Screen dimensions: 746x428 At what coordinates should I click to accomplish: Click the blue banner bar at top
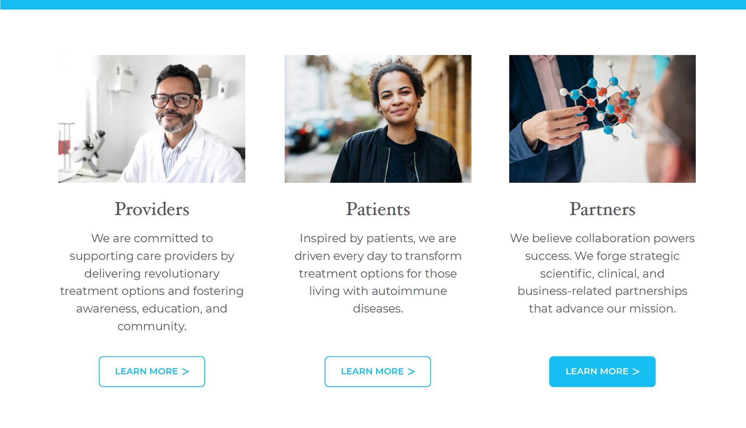(x=373, y=5)
